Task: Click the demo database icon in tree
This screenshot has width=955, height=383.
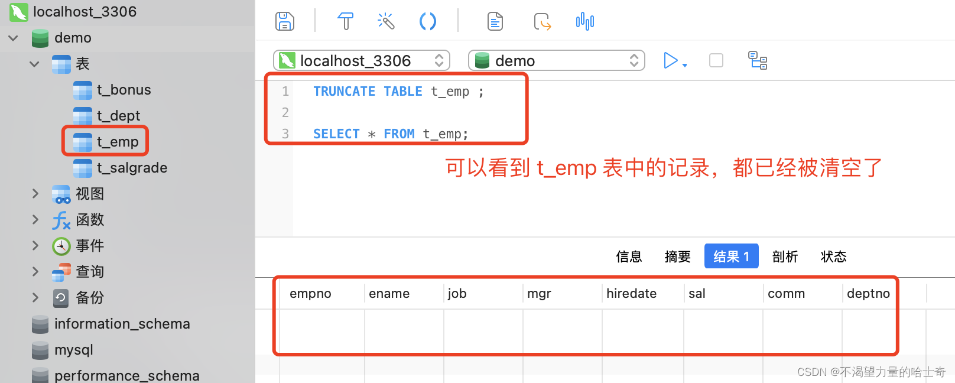Action: (x=40, y=38)
